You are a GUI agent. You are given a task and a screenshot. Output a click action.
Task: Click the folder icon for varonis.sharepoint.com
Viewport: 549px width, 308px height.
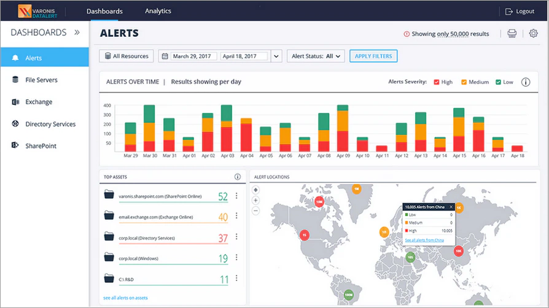(x=109, y=194)
